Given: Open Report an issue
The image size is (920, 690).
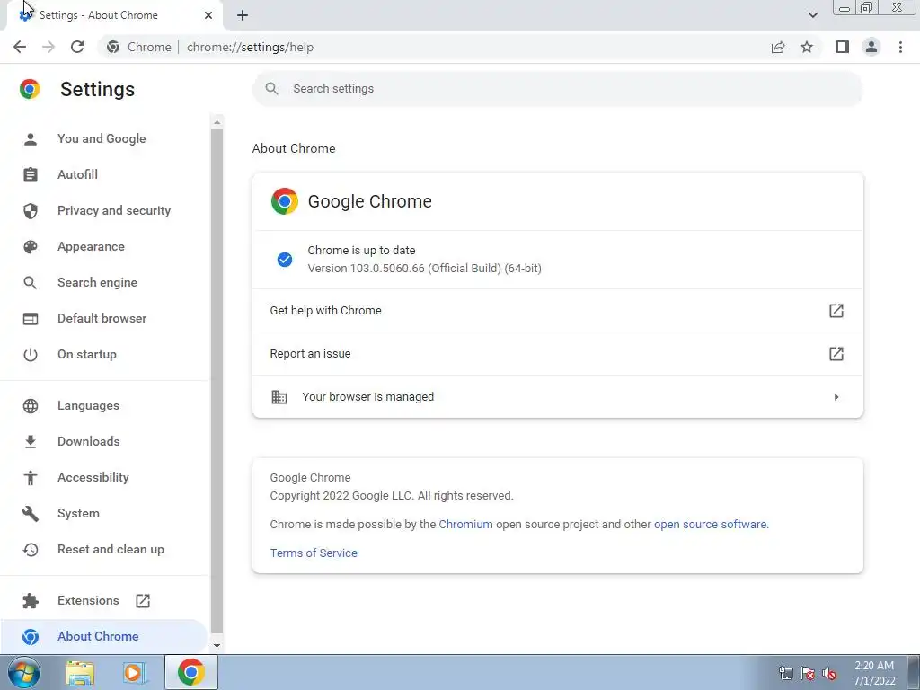Looking at the screenshot, I should 557,354.
